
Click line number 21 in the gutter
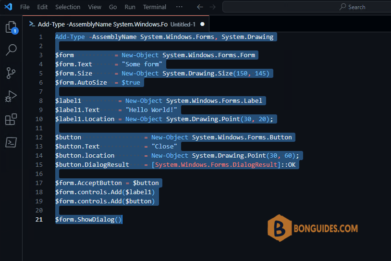click(39, 220)
